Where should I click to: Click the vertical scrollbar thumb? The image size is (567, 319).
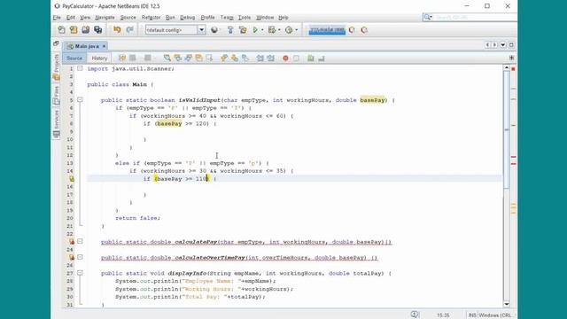[506, 130]
